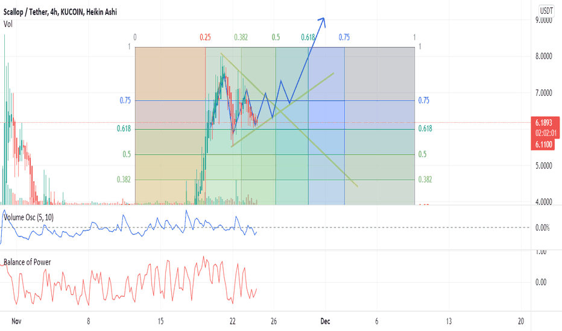Select the Vol indicator label
562x331 pixels.
tap(8, 24)
